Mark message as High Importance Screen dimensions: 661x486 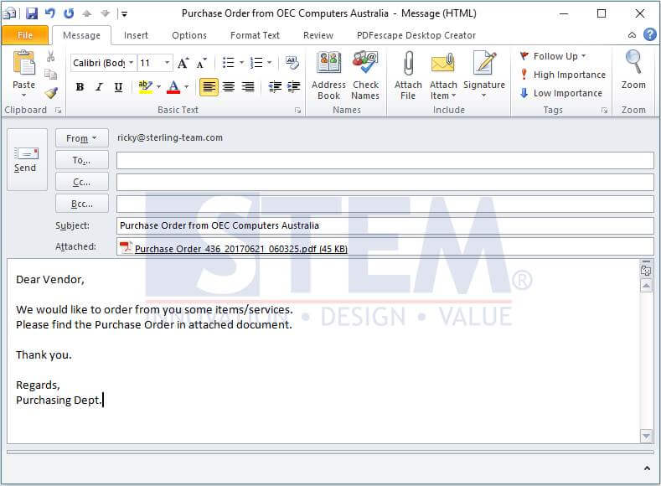[563, 75]
